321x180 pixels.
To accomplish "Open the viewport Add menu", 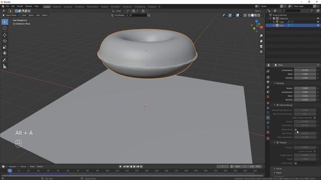I will point(38,15).
